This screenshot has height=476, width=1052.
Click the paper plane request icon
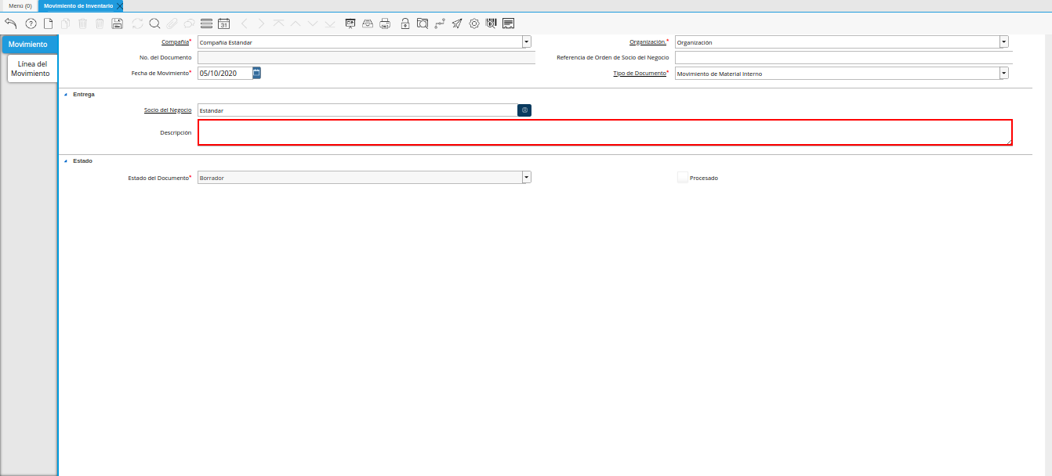click(457, 23)
